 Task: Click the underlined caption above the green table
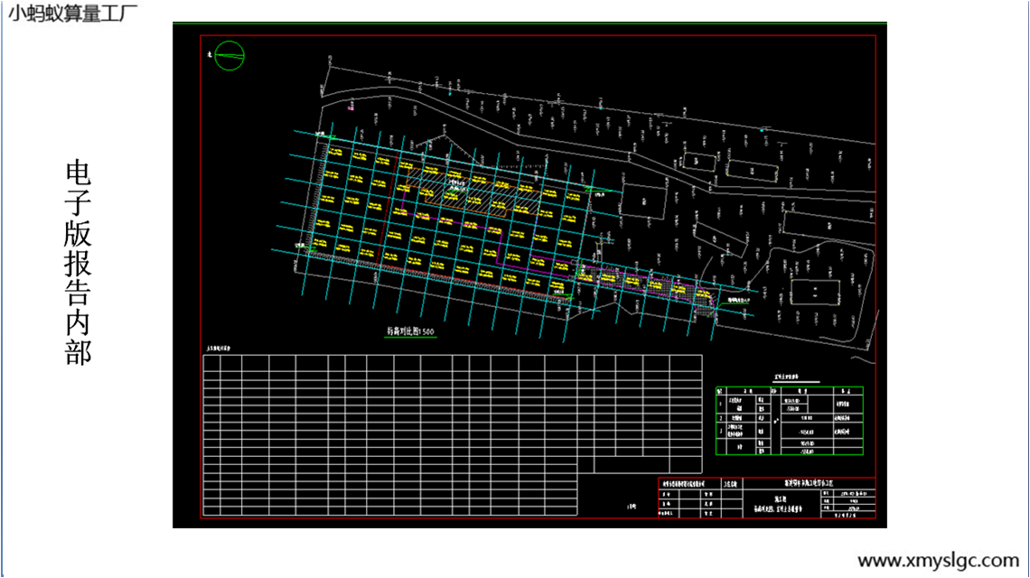click(789, 380)
